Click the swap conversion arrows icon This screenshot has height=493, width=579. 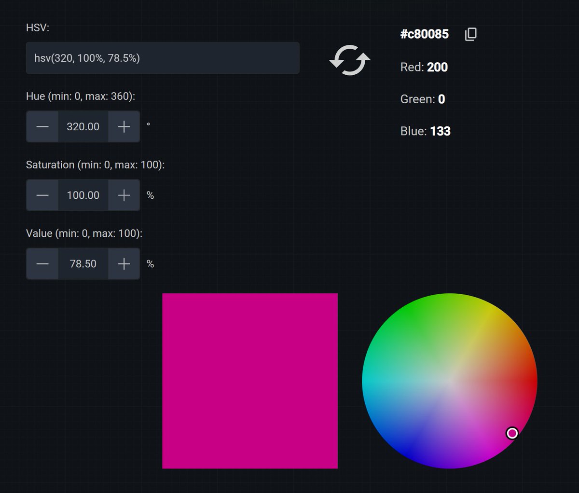click(x=350, y=60)
